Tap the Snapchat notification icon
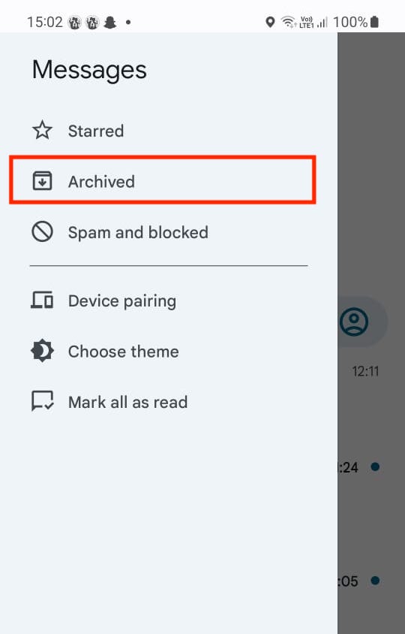The image size is (405, 634). (x=110, y=23)
